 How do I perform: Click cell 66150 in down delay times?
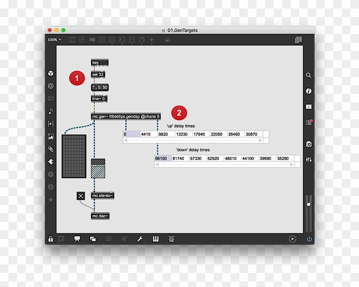[163, 158]
